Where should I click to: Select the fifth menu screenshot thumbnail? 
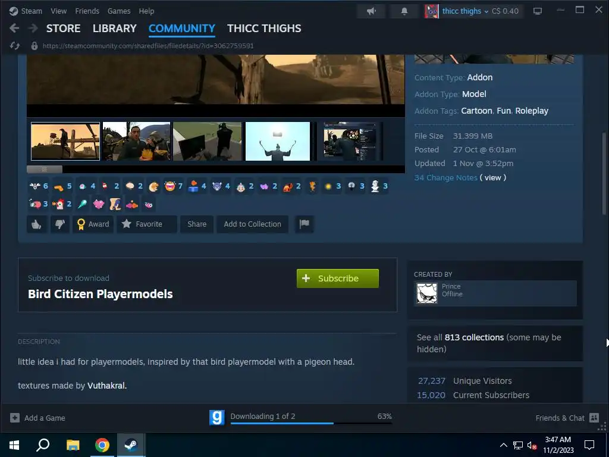tap(350, 141)
